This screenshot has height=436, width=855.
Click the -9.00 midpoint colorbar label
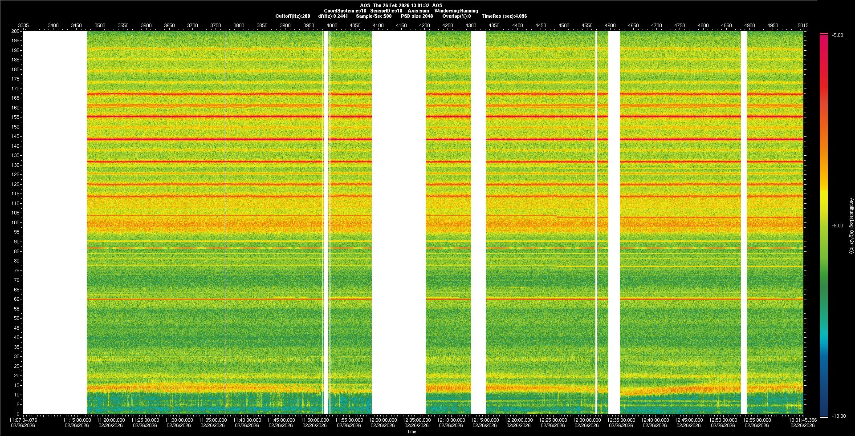(x=838, y=226)
